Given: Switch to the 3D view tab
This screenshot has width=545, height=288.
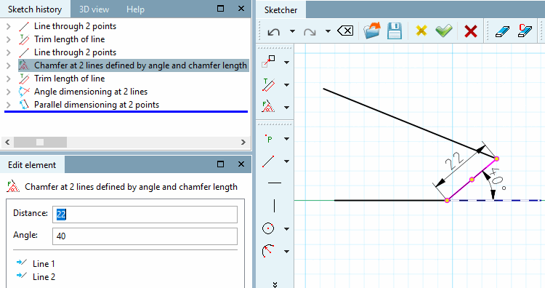Looking at the screenshot, I should point(94,9).
